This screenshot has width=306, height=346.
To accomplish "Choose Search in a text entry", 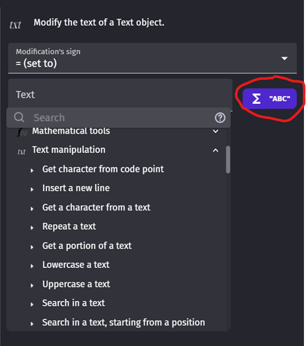I will tap(73, 303).
